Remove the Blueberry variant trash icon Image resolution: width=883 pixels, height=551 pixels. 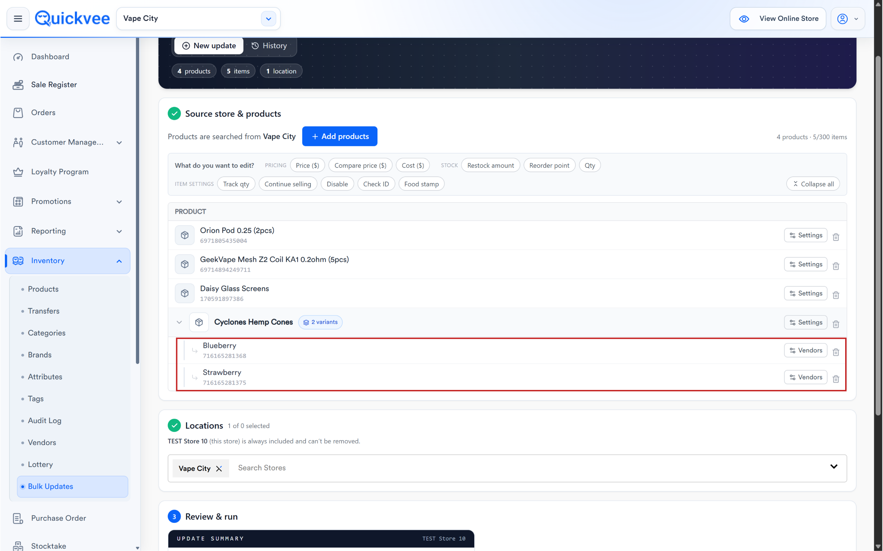click(836, 352)
